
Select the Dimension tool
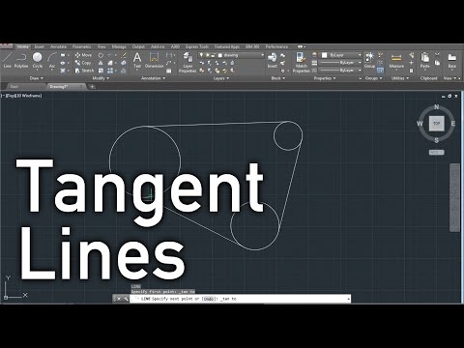155,60
